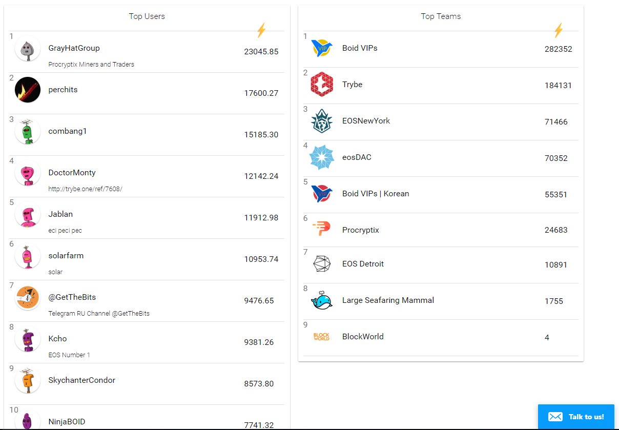The image size is (619, 430).
Task: Select Jablan username
Action: 60,214
